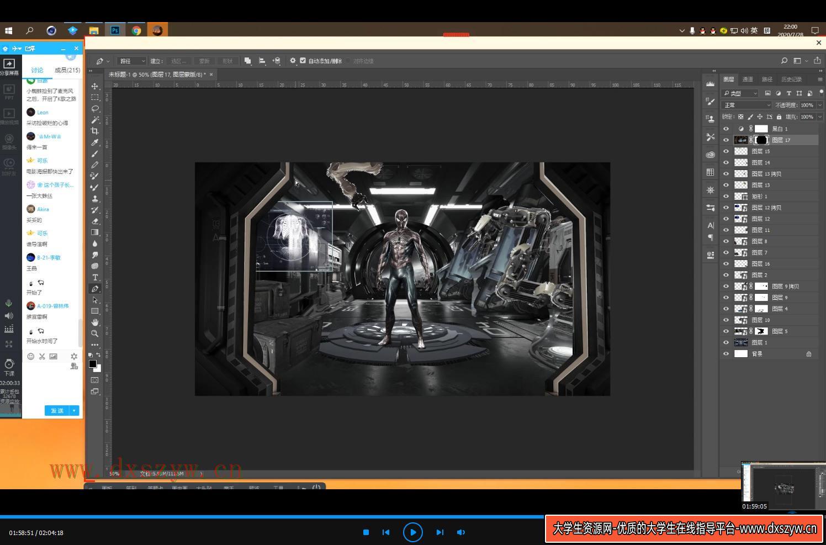Toggle lock all icon in layers panel

[779, 117]
